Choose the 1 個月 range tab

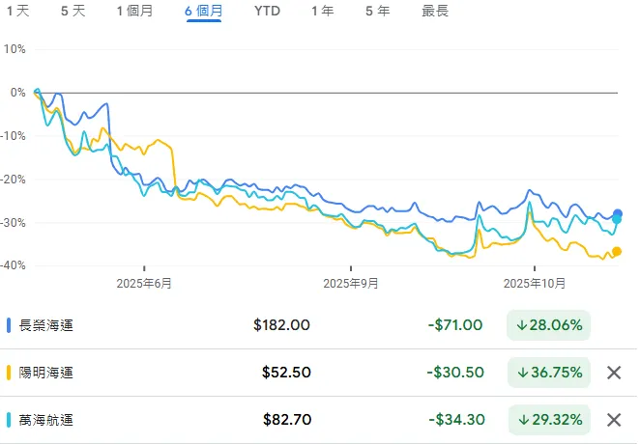[134, 11]
